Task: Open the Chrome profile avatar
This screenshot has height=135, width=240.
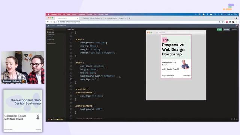Action: (x=233, y=22)
